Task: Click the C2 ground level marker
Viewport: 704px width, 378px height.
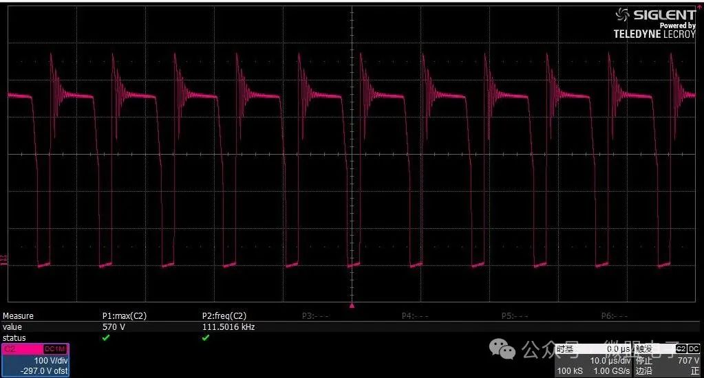Action: tap(3, 260)
